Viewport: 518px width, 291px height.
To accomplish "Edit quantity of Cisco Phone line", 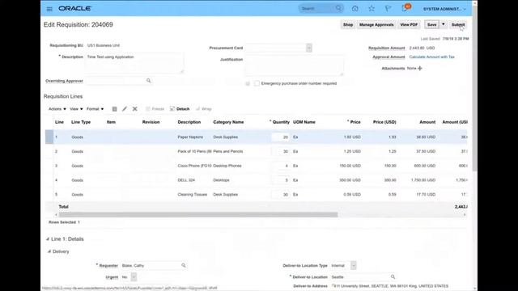I will click(280, 166).
